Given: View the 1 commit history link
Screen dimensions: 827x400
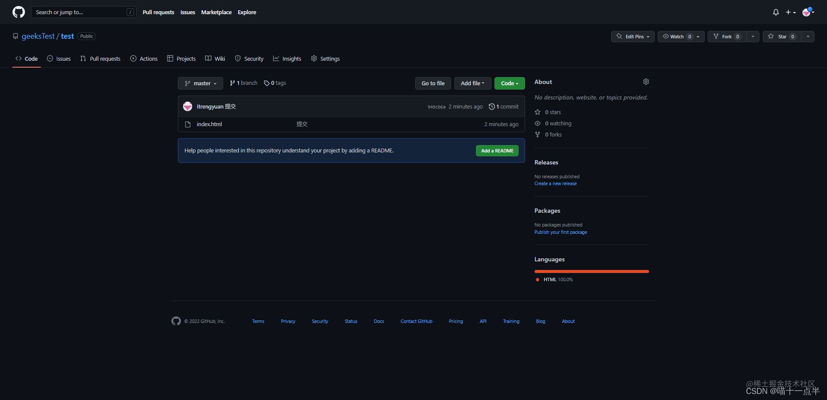Looking at the screenshot, I should [504, 106].
